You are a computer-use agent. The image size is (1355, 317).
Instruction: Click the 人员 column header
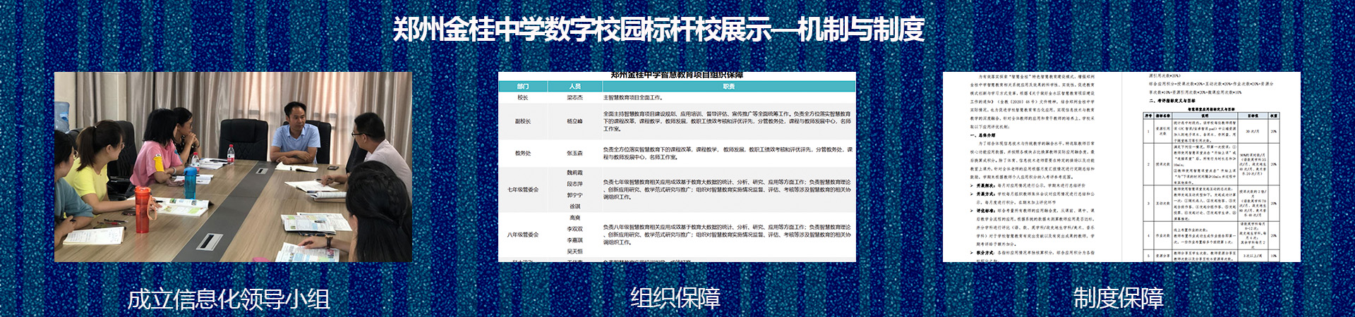[574, 87]
